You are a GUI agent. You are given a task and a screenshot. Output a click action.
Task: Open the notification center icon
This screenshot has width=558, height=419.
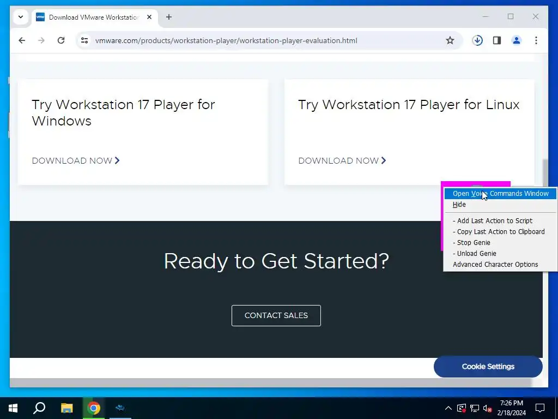[540, 408]
